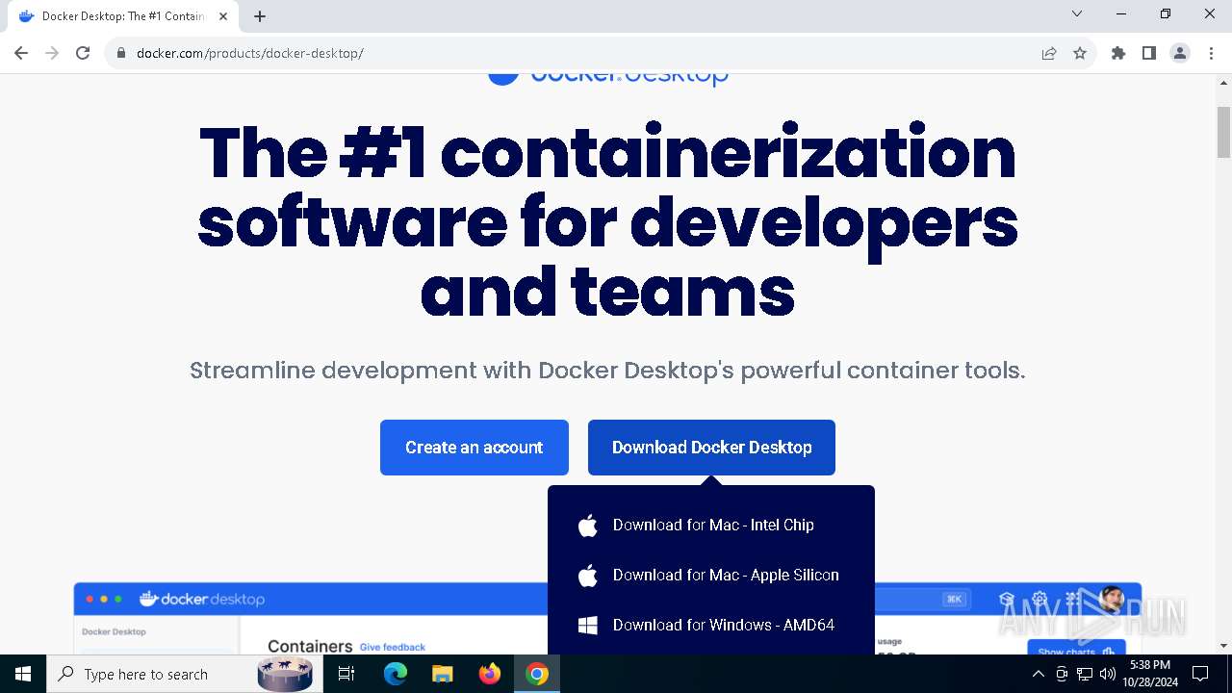
Task: Open File Explorer from the taskbar
Action: pos(442,674)
